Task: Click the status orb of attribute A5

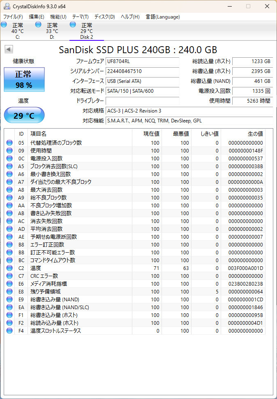Action: click(9, 167)
